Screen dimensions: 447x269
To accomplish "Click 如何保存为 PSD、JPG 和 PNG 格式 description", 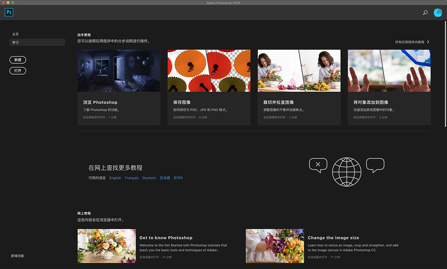I will (200, 110).
